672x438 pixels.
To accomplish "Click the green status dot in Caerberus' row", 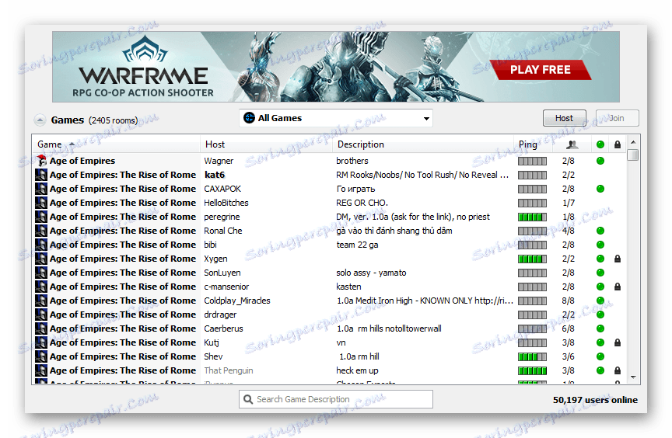I will tap(600, 328).
